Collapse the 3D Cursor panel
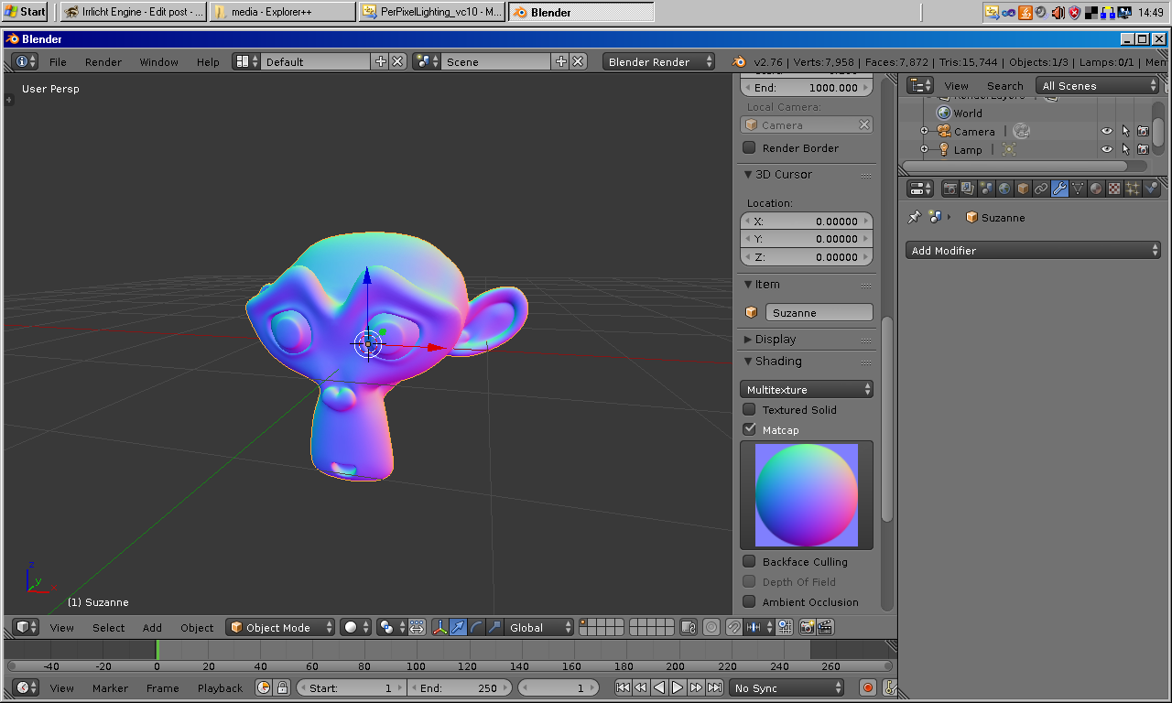The image size is (1172, 703). [x=747, y=174]
